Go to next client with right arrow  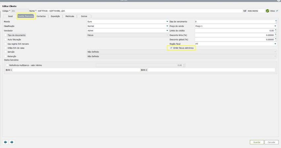12,142
